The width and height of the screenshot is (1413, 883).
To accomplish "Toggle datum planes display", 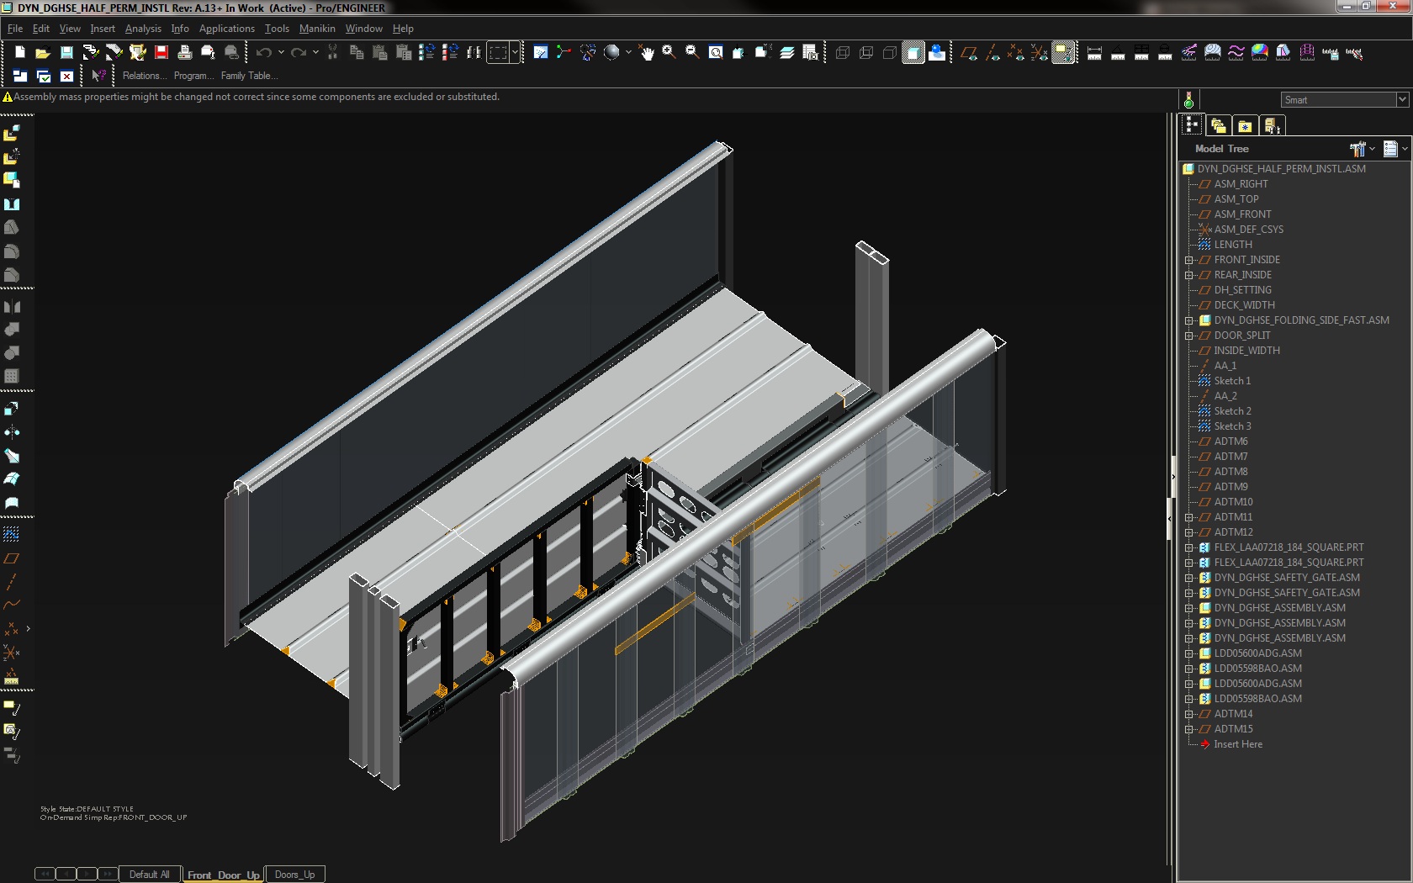I will coord(969,52).
